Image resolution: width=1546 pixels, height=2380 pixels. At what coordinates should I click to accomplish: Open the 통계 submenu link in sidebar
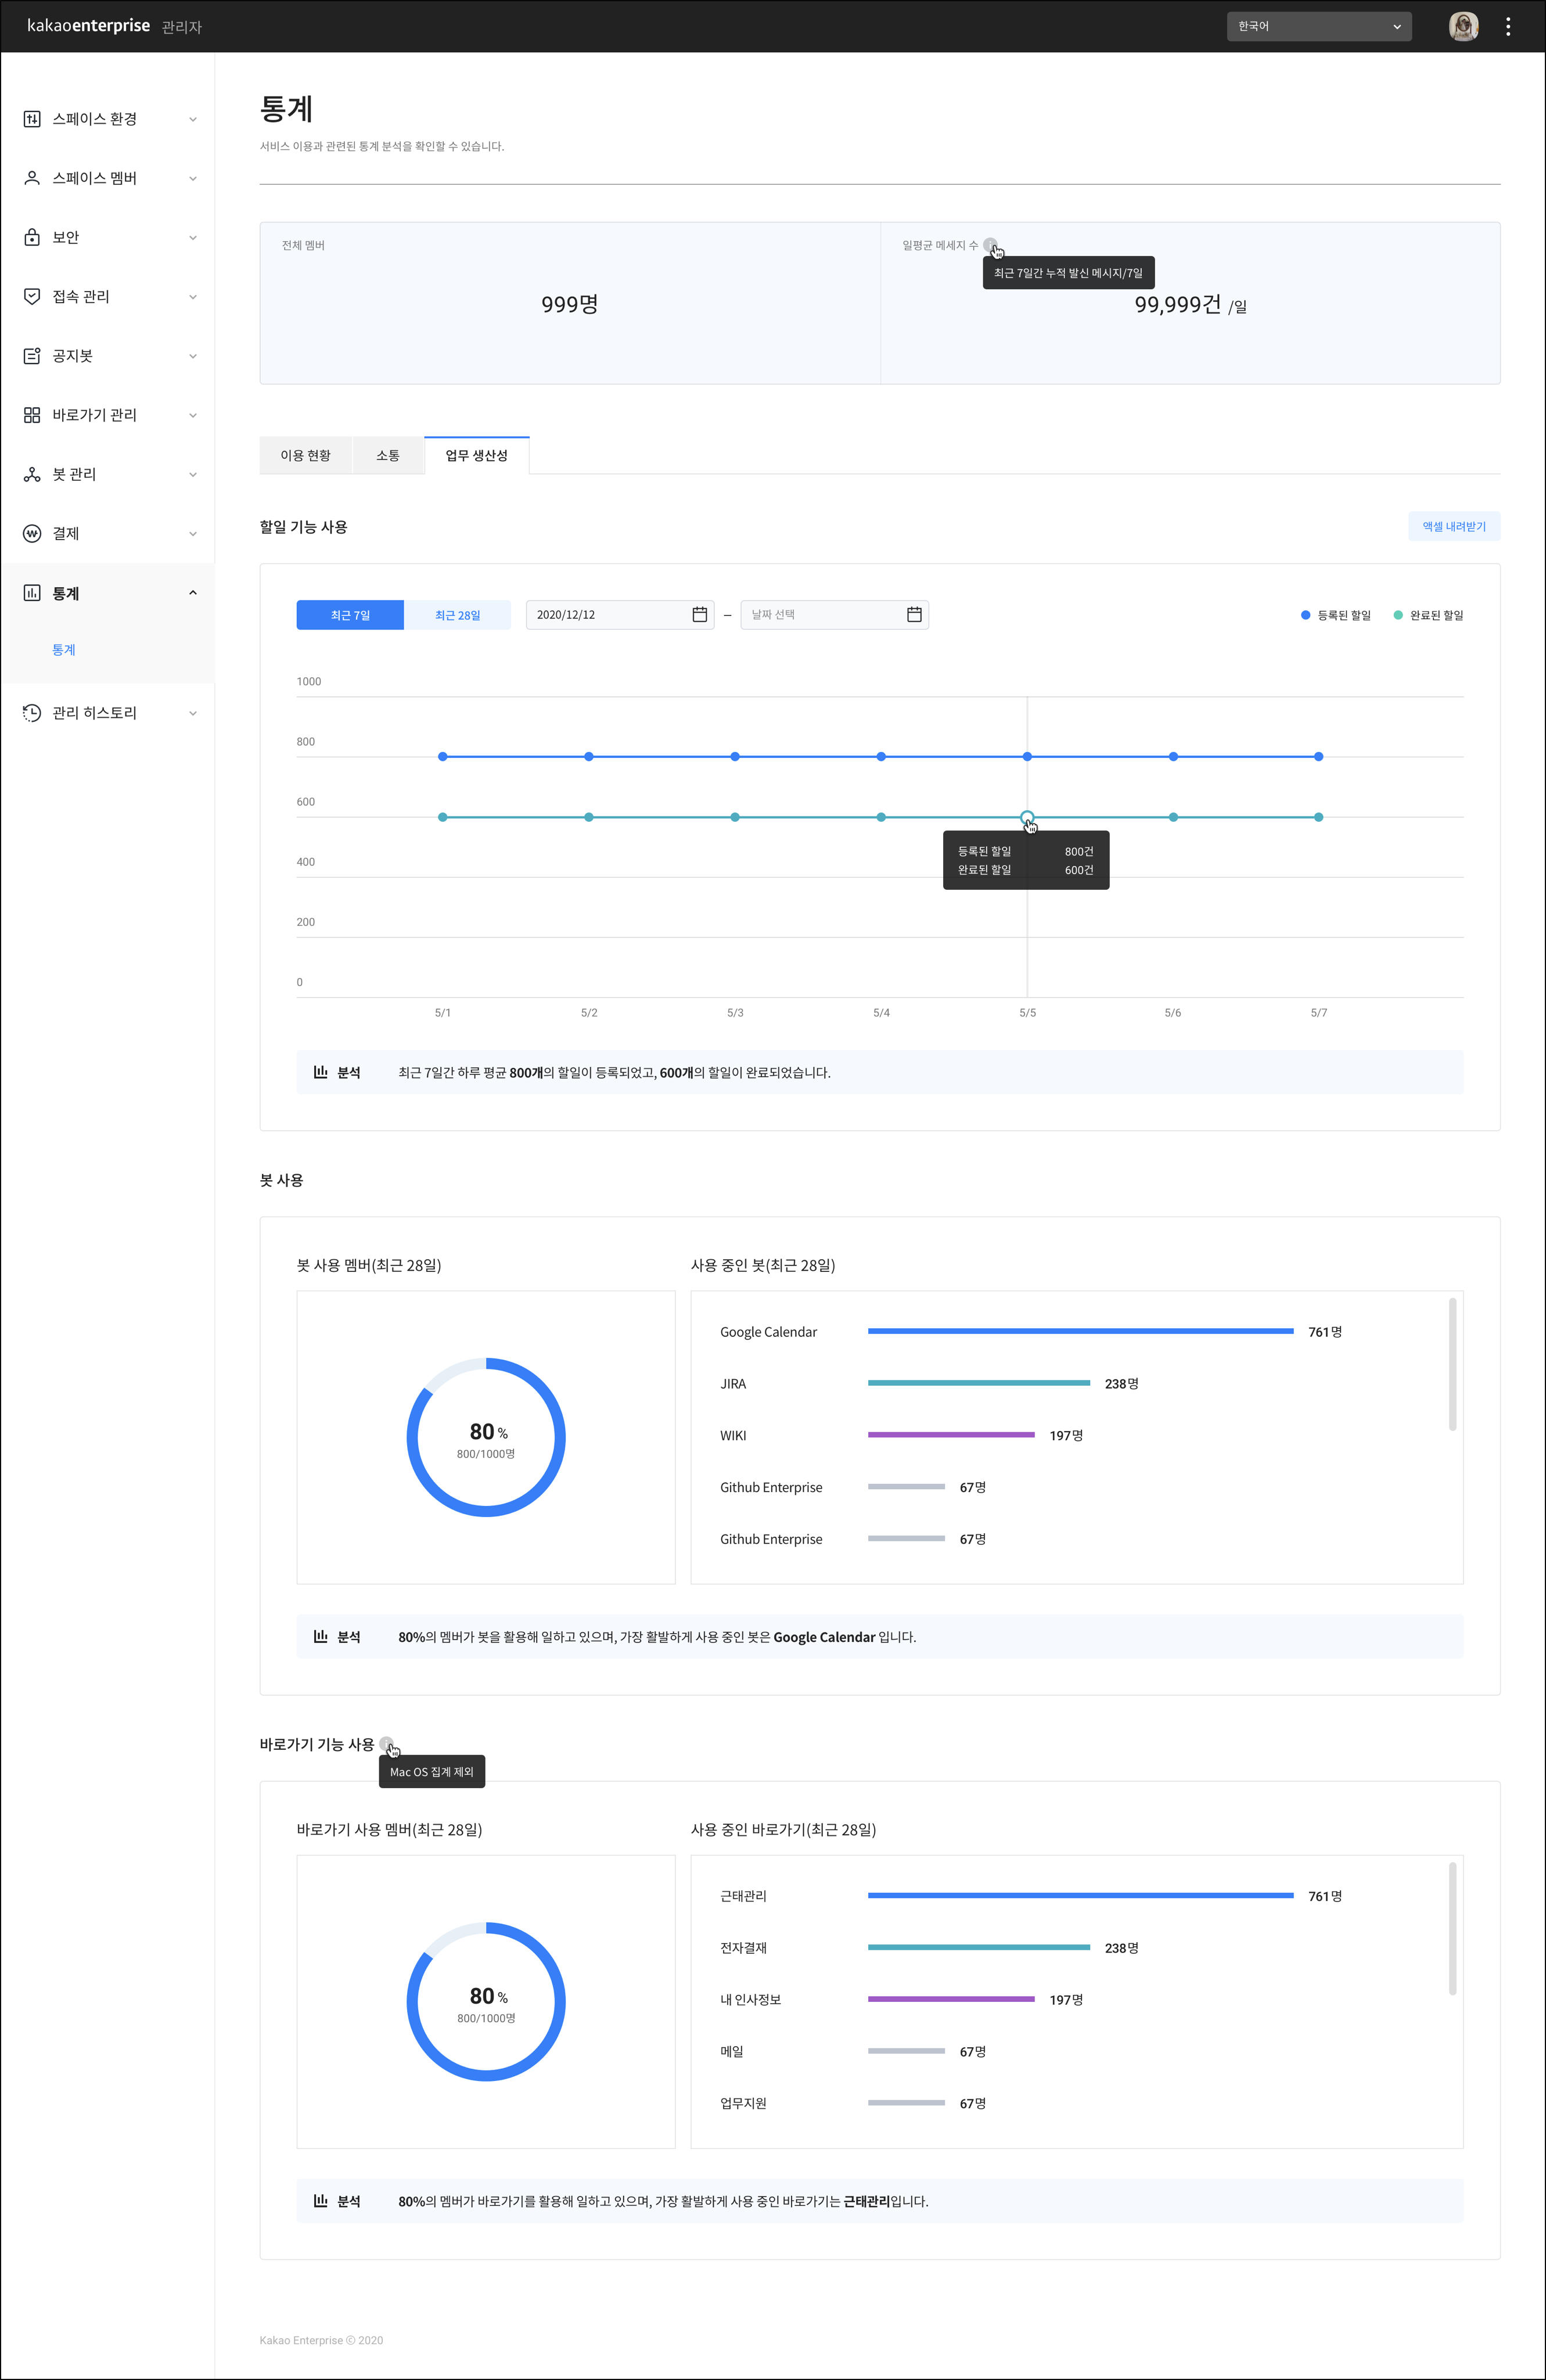(x=64, y=650)
